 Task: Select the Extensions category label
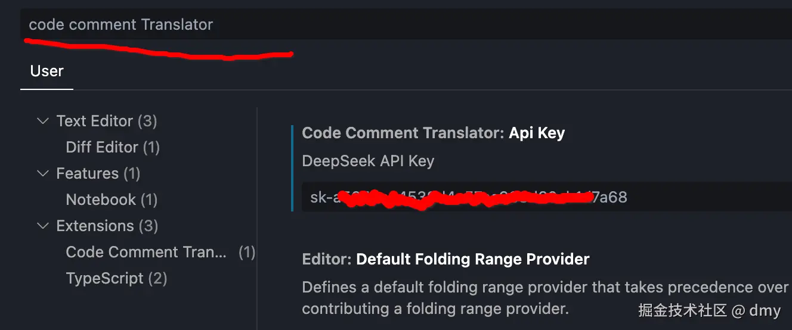pos(95,226)
